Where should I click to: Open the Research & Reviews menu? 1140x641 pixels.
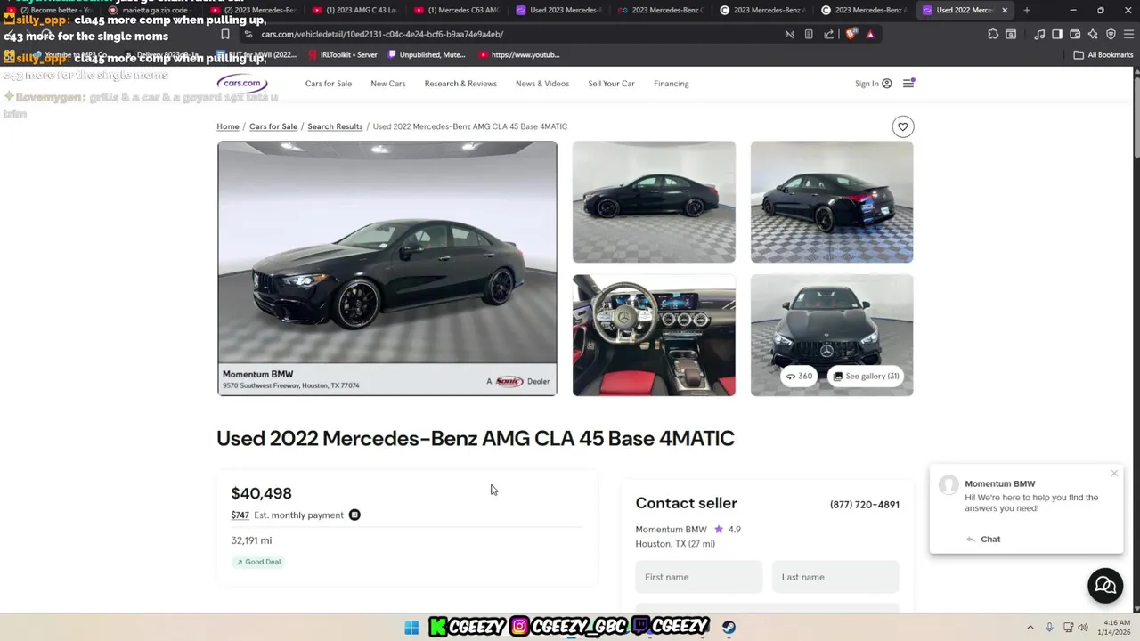[460, 84]
